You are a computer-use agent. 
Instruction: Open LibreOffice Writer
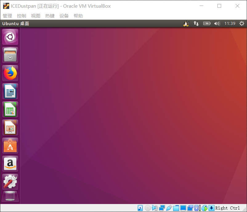(x=10, y=91)
